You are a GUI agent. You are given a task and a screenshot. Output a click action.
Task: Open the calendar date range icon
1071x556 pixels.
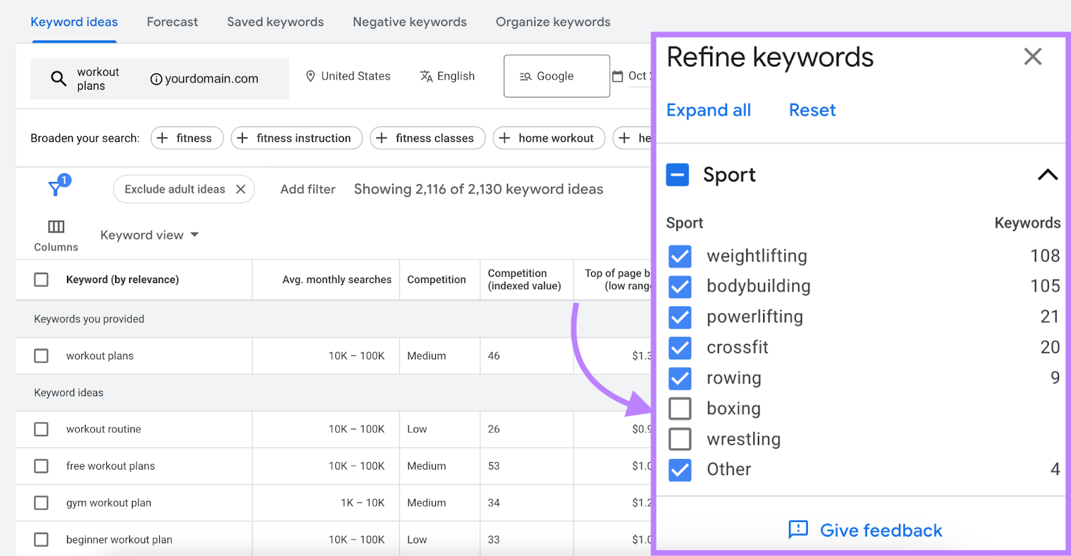pyautogui.click(x=619, y=76)
